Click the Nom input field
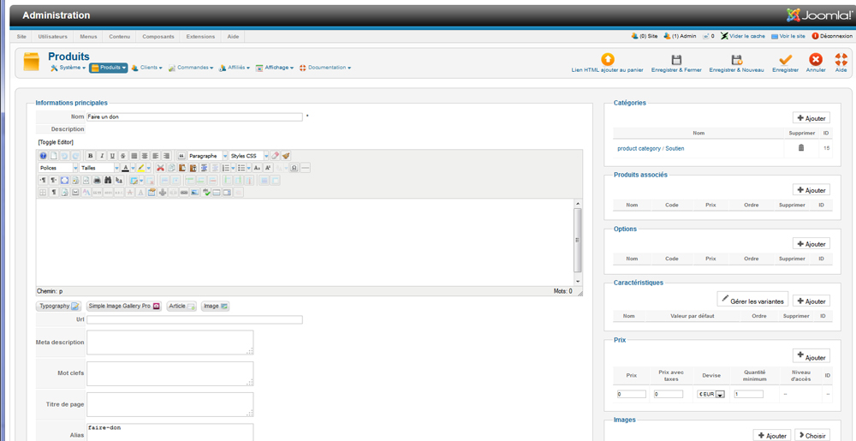 pos(194,116)
